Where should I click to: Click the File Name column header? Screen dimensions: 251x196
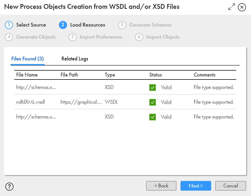pos(27,75)
